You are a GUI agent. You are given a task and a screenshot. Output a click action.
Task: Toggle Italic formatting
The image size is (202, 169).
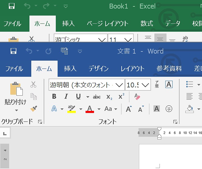[x=66, y=97]
